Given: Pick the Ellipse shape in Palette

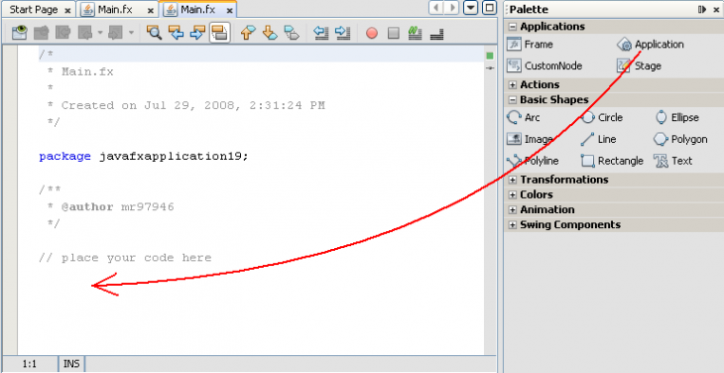Looking at the screenshot, I should pyautogui.click(x=676, y=118).
